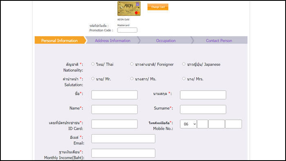Click the Mastercard label text
The image size is (286, 161).
point(123,25)
